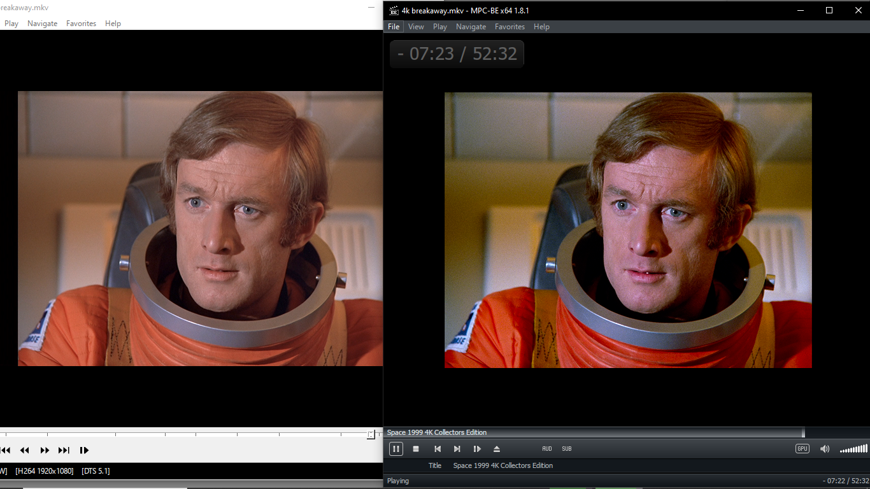Image resolution: width=870 pixels, height=489 pixels.
Task: Open the Help menu in the left player
Action: click(113, 24)
